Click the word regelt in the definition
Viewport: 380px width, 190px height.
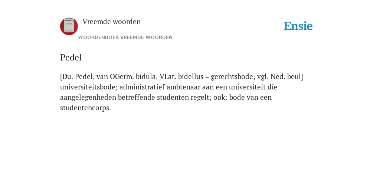[x=201, y=98]
